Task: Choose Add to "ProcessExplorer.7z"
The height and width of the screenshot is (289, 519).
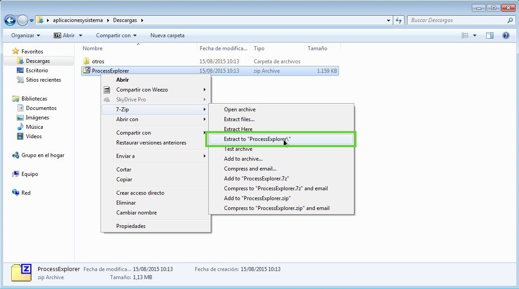Action: click(x=256, y=179)
